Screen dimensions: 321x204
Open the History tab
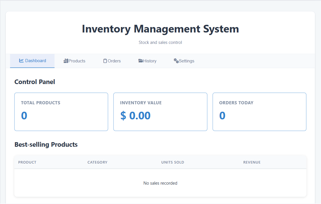[149, 61]
